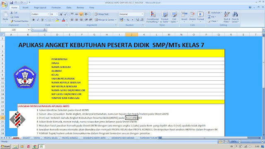Click the Windows Start button
The width and height of the screenshot is (265, 149).
coord(5,146)
